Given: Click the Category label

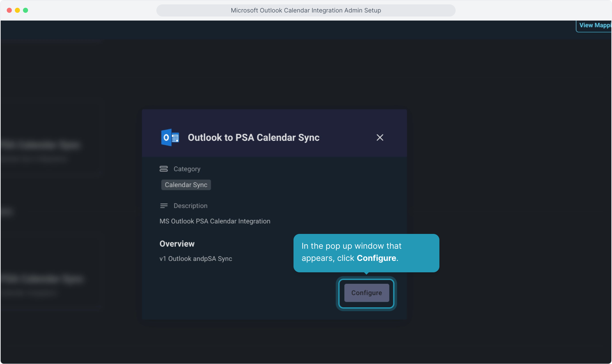Looking at the screenshot, I should (x=187, y=169).
